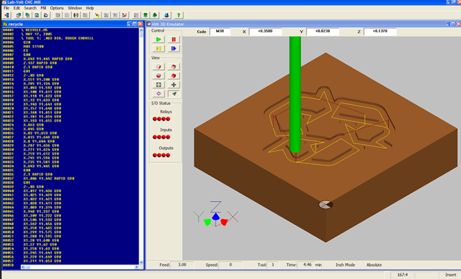Click the first red Outputs indicator light
Viewport: 461px width, 279px height.
(x=155, y=155)
